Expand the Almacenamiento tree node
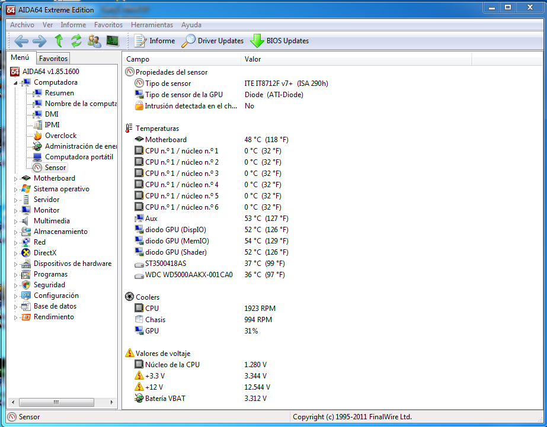The image size is (547, 427). pos(15,232)
